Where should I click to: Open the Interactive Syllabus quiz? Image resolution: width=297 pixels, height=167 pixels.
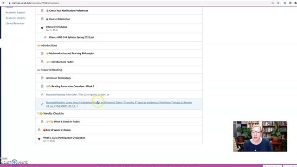pyautogui.click(x=57, y=27)
